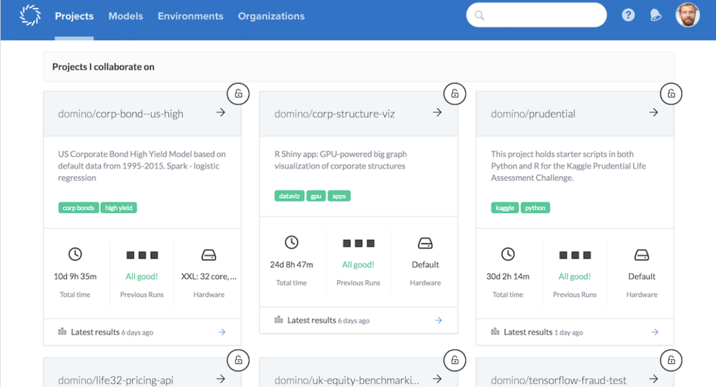
Task: Click Latest results chart icon, prudential card
Action: [495, 331]
